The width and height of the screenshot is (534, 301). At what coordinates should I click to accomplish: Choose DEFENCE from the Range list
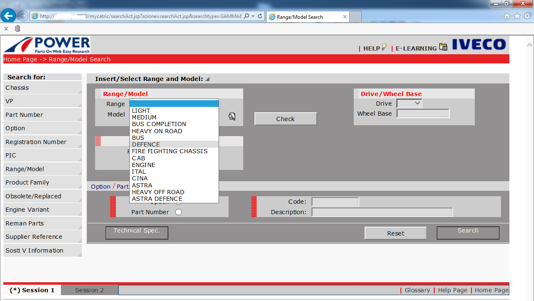(x=146, y=144)
